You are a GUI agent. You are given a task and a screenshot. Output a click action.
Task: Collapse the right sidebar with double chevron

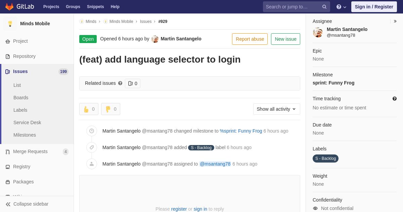(395, 21)
